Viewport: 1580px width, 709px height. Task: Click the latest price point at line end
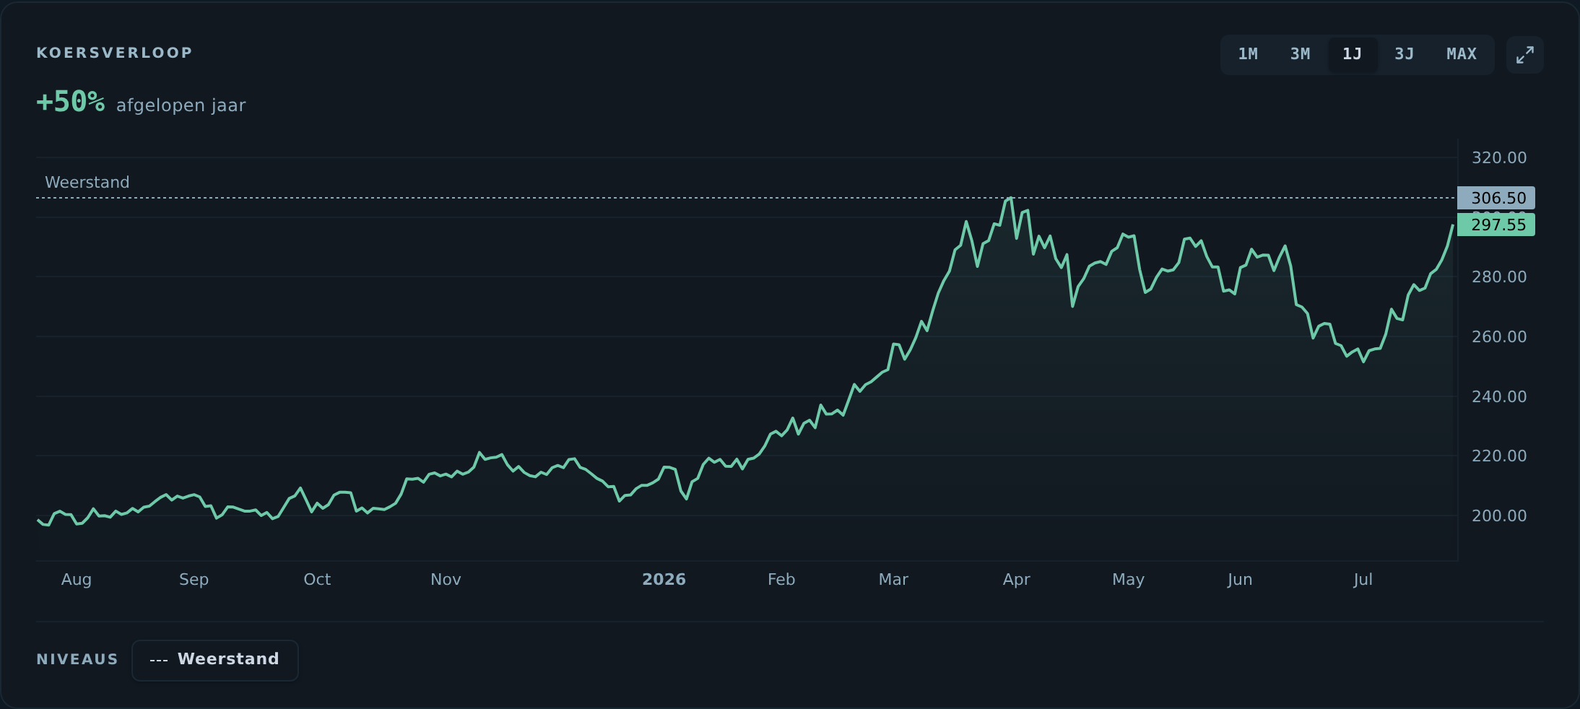tap(1453, 225)
